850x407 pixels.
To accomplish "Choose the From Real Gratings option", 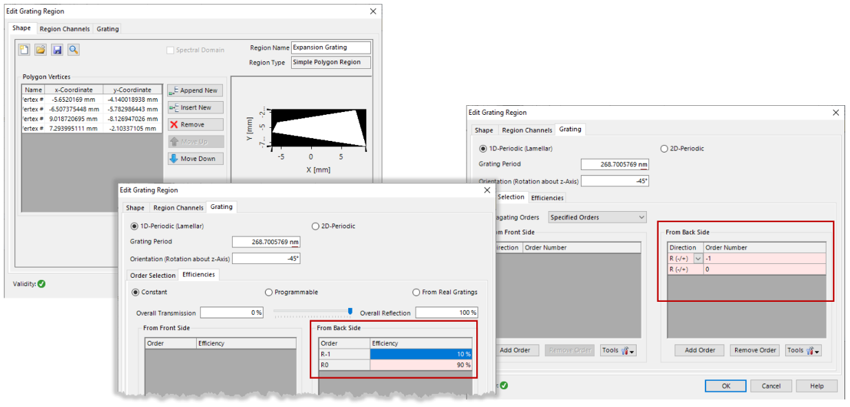I will (x=416, y=292).
